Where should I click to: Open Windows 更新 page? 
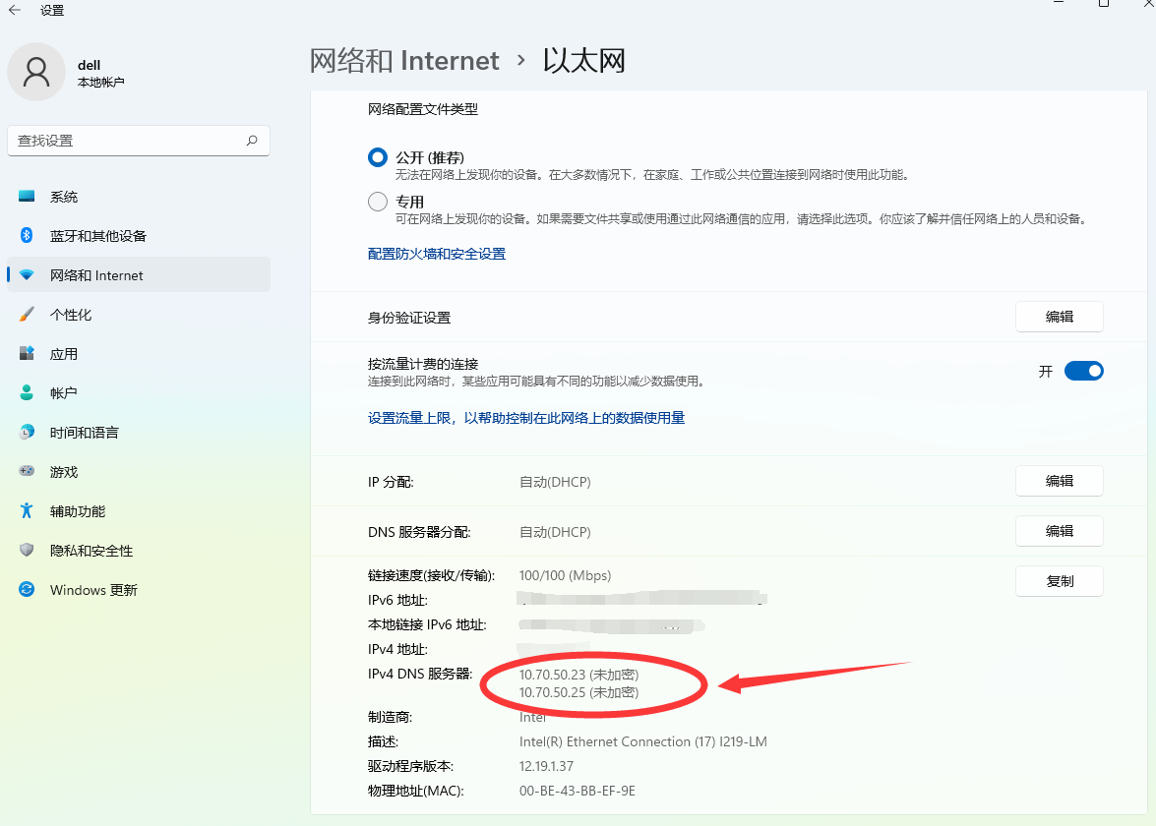tap(93, 590)
